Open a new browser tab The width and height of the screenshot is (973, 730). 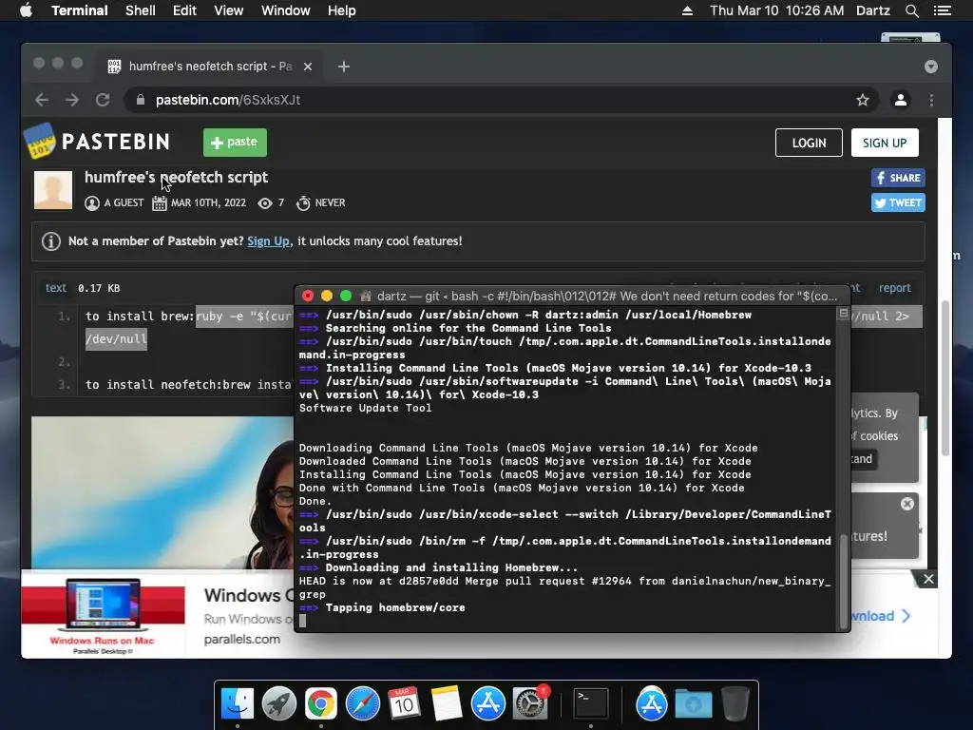pyautogui.click(x=344, y=67)
